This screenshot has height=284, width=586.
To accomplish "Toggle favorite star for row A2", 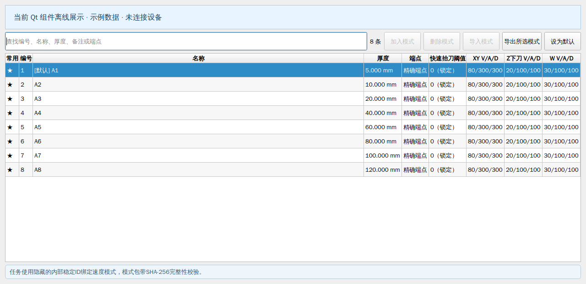I will [x=10, y=85].
